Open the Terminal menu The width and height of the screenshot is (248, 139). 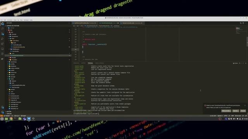26,20
